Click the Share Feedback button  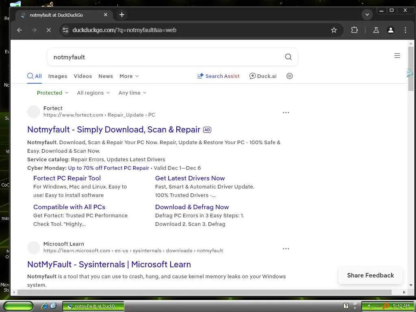click(370, 275)
